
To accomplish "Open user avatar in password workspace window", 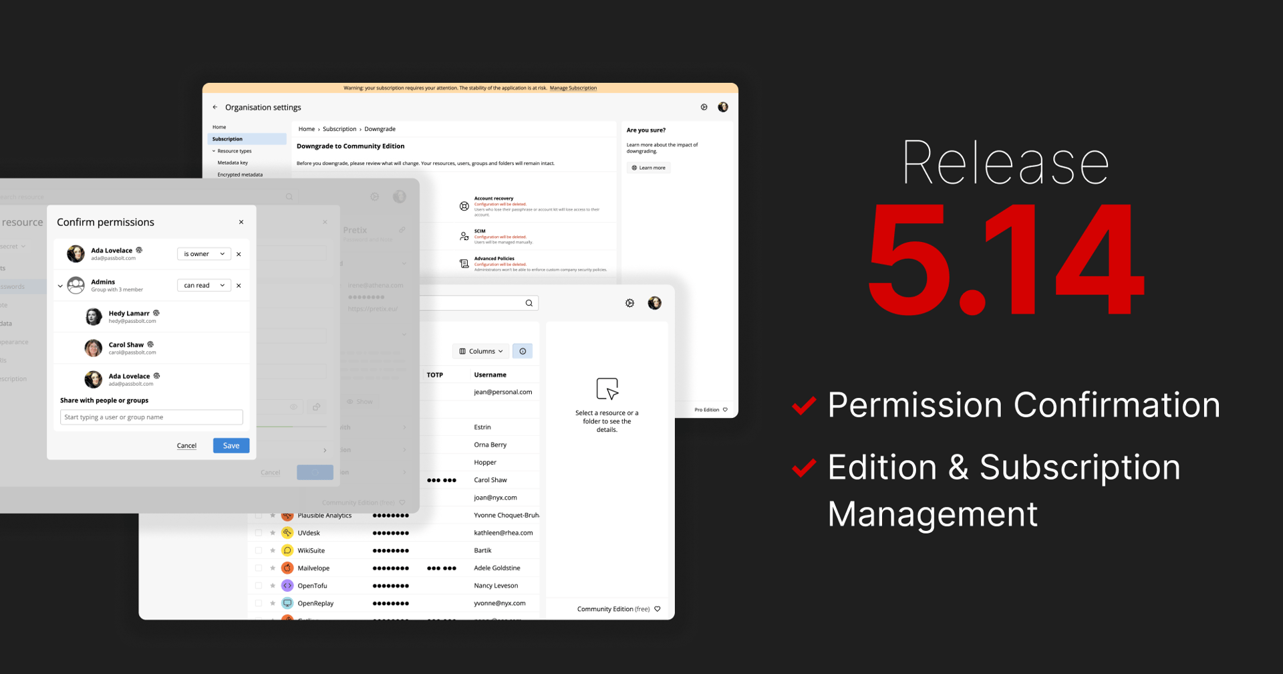I will pos(655,303).
